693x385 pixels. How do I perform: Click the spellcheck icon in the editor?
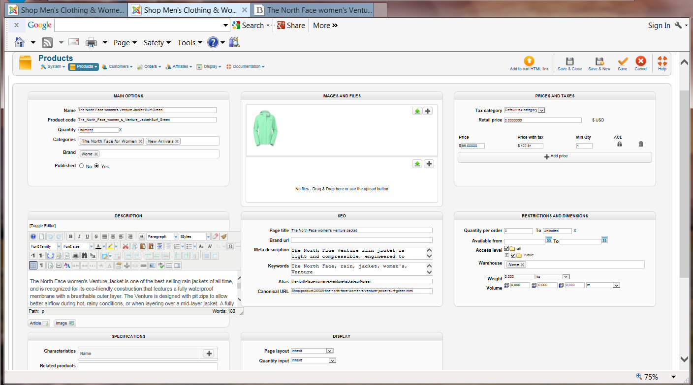tap(161, 266)
